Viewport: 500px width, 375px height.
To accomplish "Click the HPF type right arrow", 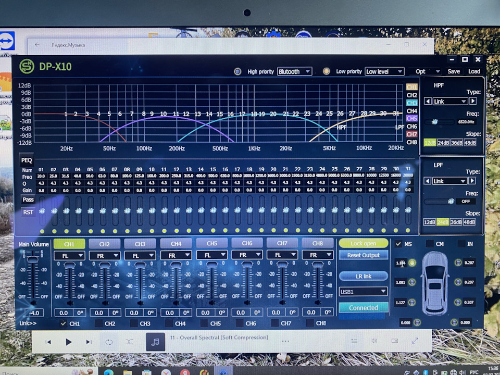I will [473, 101].
